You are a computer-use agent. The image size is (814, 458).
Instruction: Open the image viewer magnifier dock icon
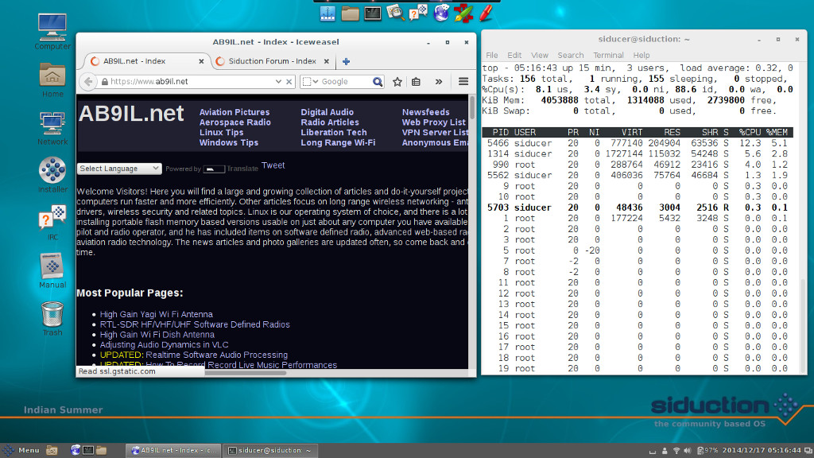click(x=396, y=13)
